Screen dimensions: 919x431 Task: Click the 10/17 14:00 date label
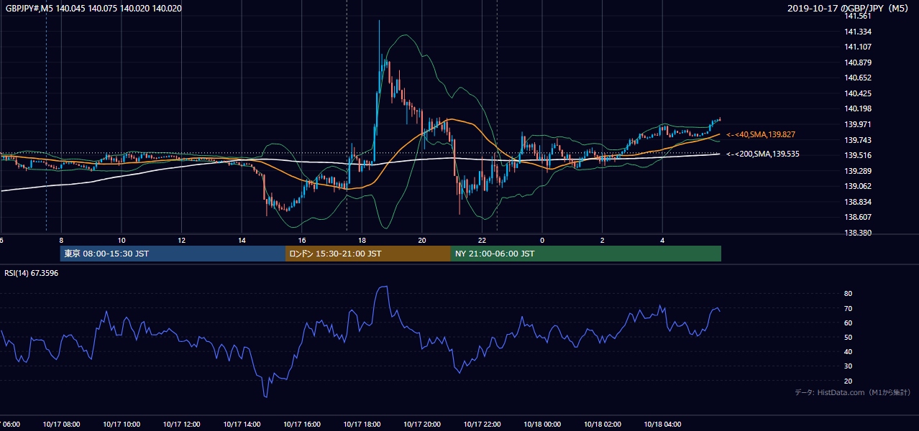242,425
